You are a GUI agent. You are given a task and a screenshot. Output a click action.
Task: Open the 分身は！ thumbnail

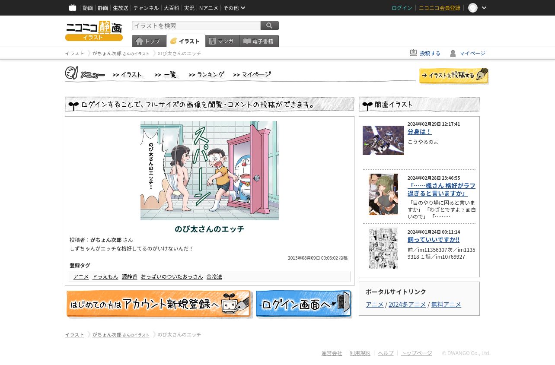pyautogui.click(x=383, y=140)
